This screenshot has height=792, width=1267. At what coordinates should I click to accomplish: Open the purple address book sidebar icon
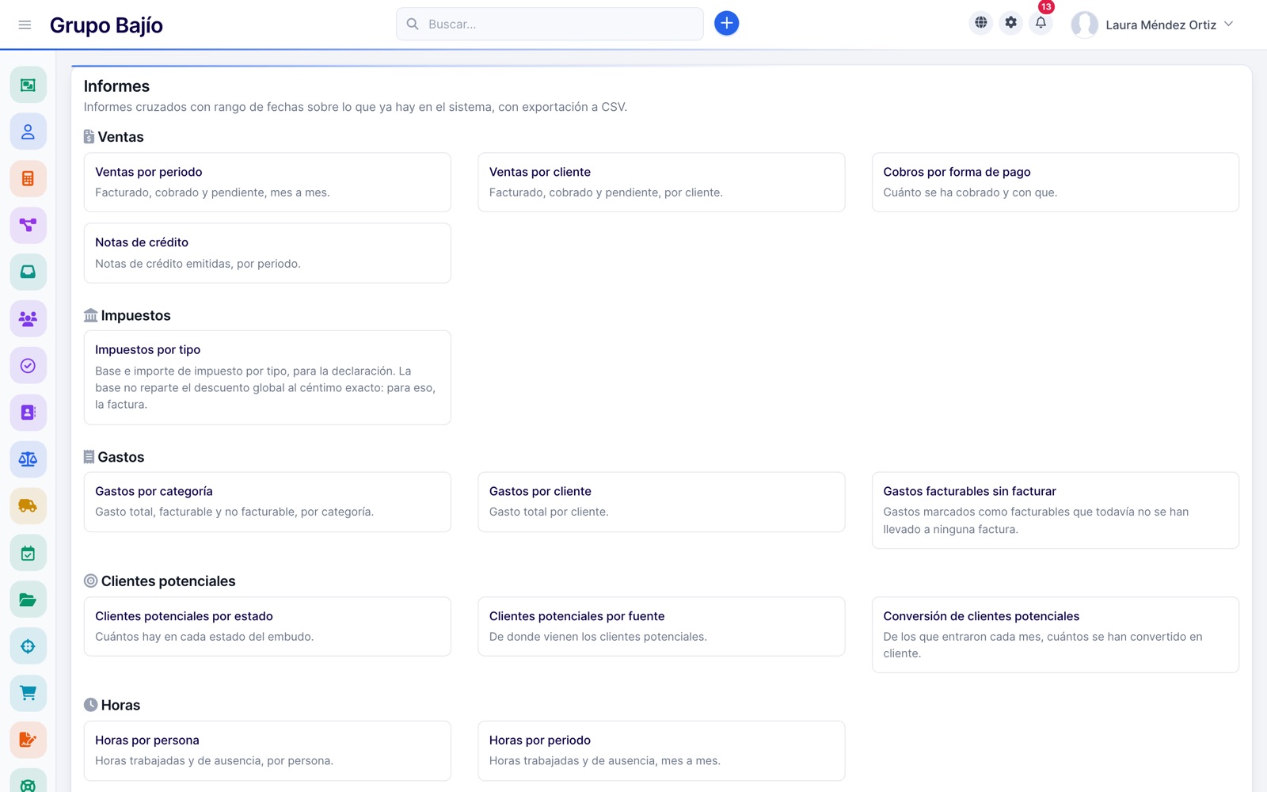(x=28, y=412)
